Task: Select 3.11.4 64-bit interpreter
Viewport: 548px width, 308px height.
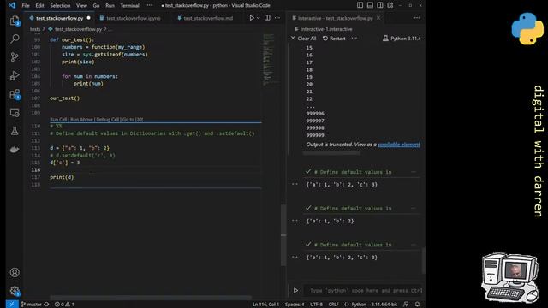Action: coord(384,305)
